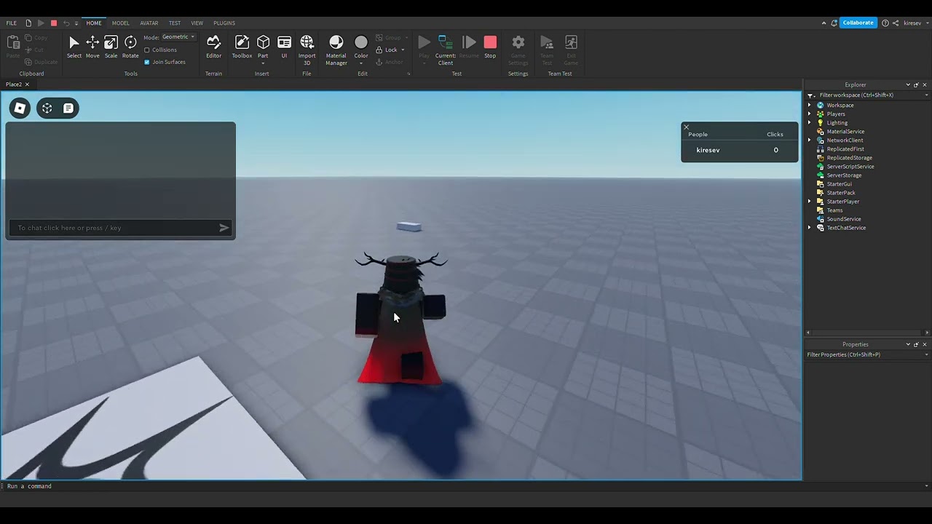The height and width of the screenshot is (524, 932).
Task: Open the Part type dropdown arrow
Action: pyautogui.click(x=263, y=63)
